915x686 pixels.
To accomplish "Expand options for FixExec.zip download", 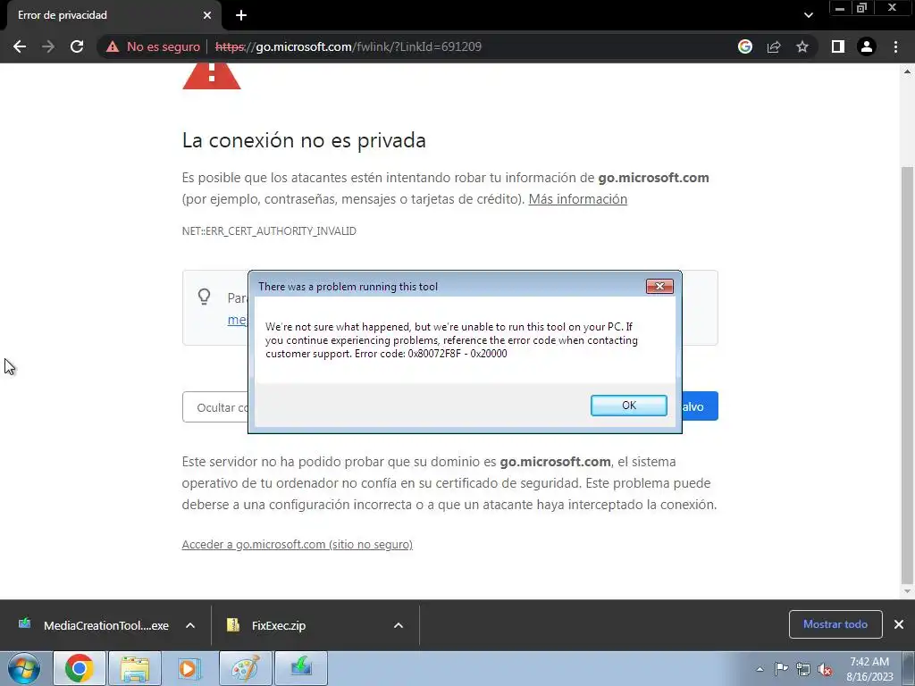I will coord(399,625).
